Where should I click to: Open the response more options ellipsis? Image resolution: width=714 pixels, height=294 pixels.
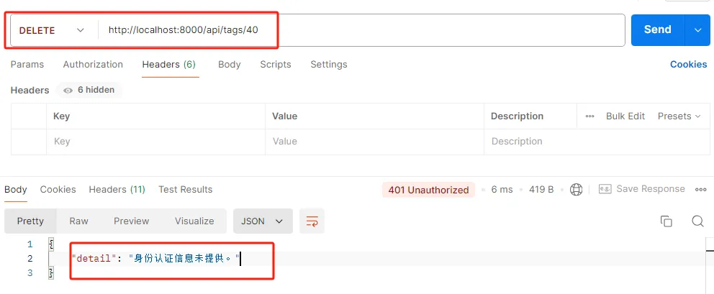700,190
